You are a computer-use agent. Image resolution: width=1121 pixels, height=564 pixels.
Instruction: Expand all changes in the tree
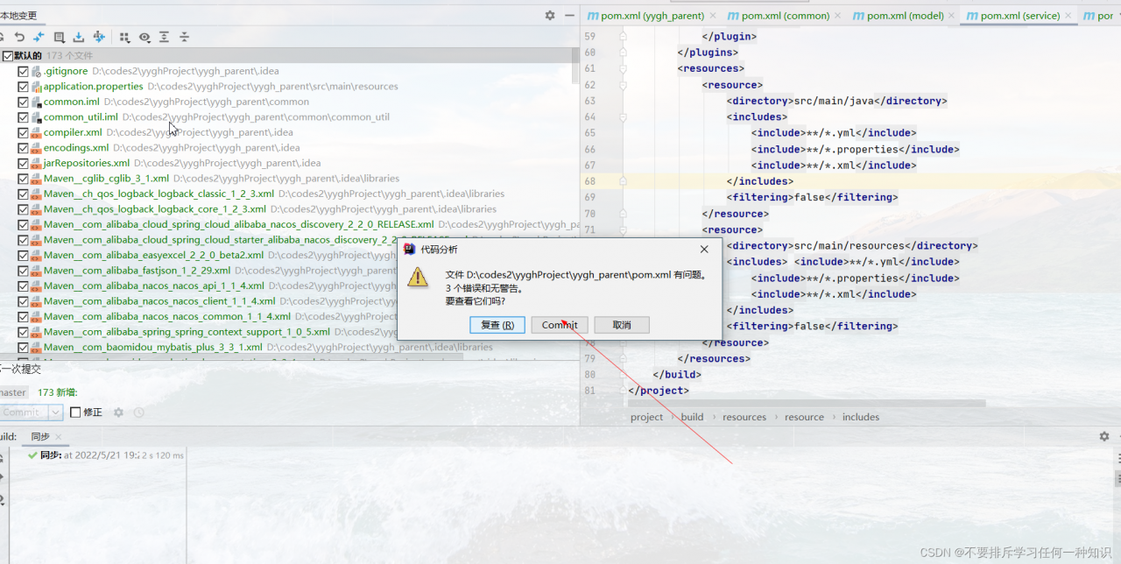coord(164,37)
